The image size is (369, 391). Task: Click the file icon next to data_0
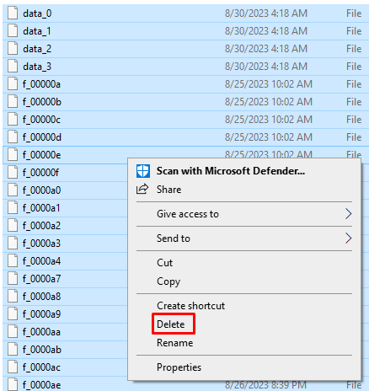13,13
